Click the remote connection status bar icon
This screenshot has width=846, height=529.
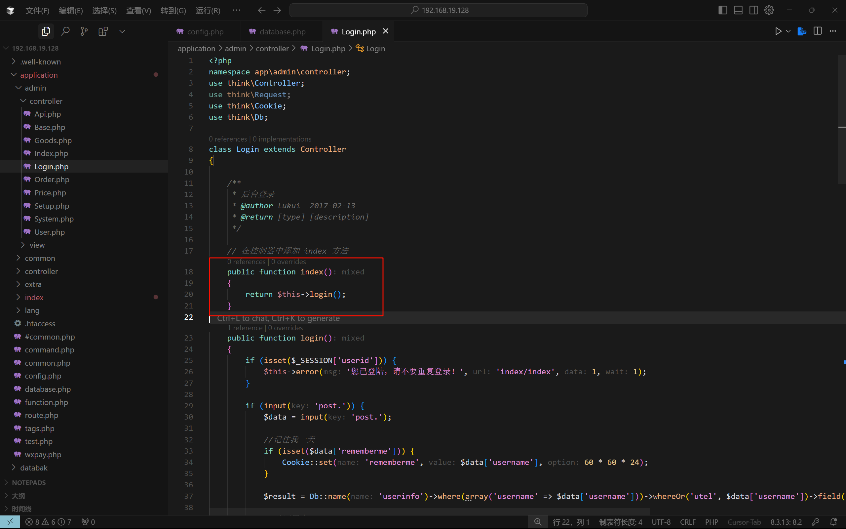pyautogui.click(x=10, y=522)
